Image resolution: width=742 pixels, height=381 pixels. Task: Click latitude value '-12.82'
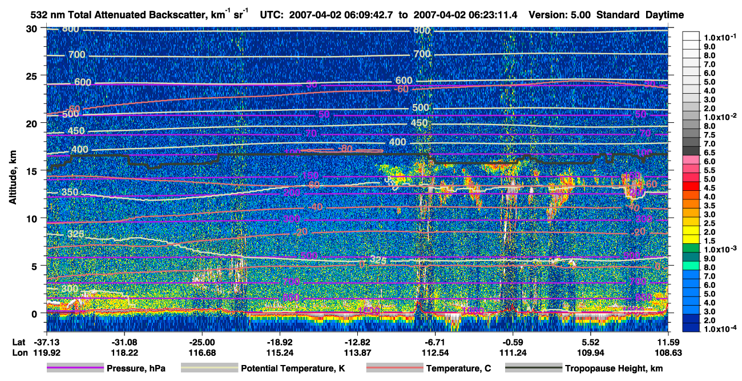click(x=357, y=342)
